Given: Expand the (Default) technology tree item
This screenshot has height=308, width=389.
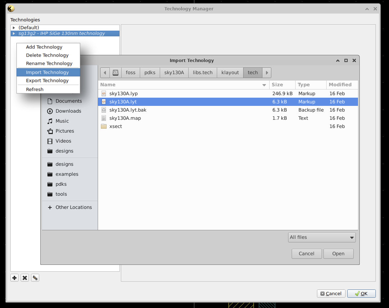Looking at the screenshot, I should [14, 27].
